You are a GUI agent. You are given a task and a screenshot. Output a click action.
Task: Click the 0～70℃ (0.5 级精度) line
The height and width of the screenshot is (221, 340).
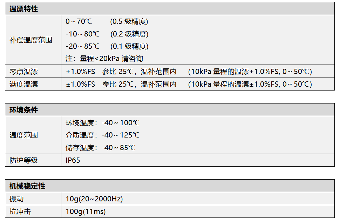coord(107,22)
